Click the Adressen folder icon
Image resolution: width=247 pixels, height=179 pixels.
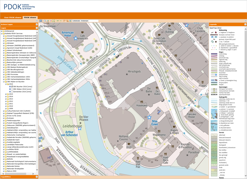tap(6, 43)
